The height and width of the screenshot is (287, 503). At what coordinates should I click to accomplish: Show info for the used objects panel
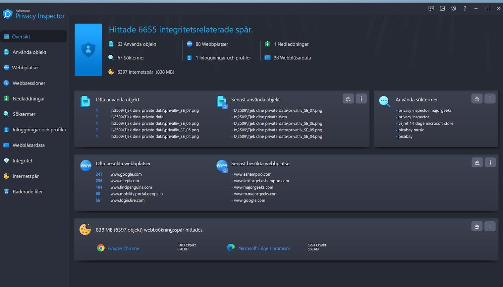pos(361,99)
